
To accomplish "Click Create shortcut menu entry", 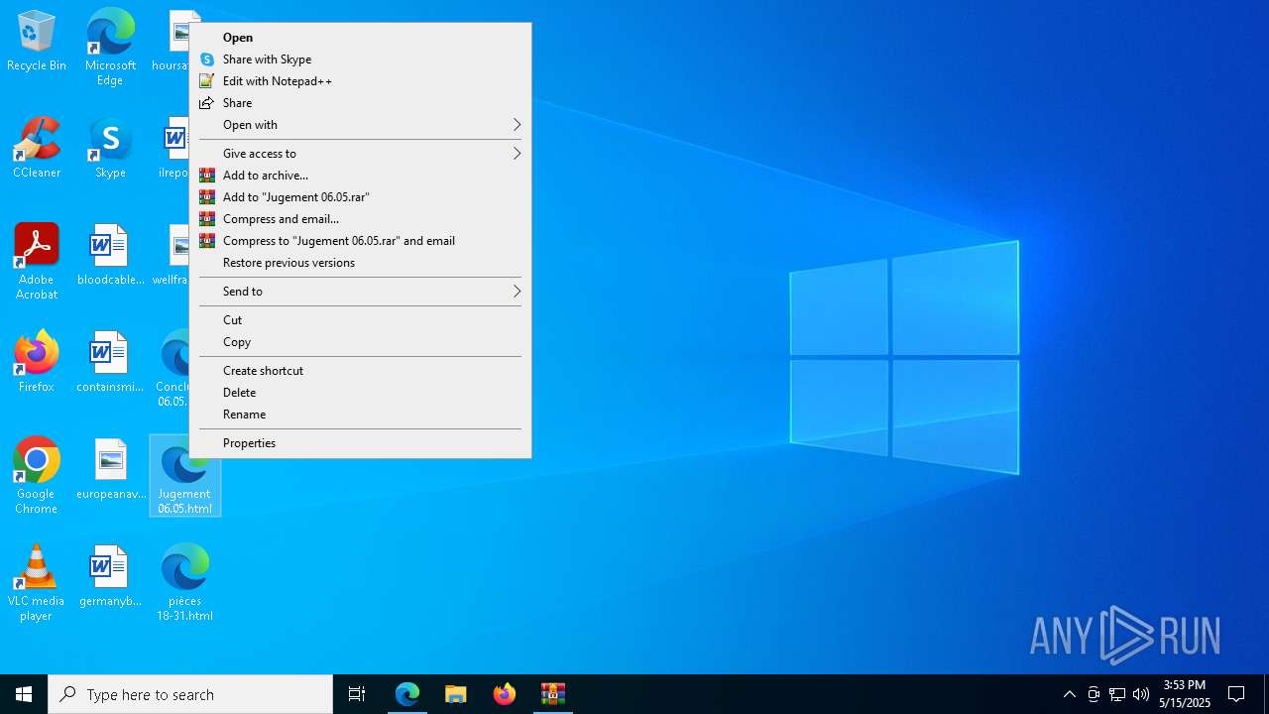I will 360,371.
